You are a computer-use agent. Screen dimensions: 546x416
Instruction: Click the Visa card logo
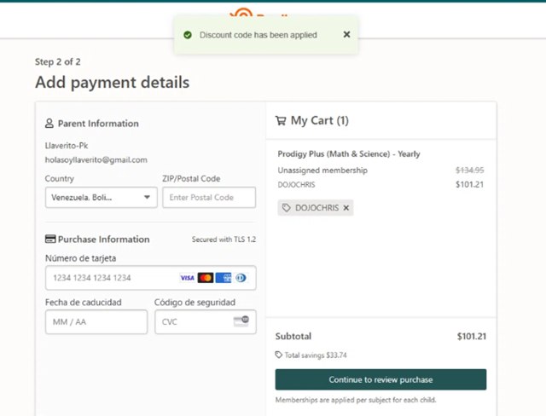pyautogui.click(x=188, y=278)
